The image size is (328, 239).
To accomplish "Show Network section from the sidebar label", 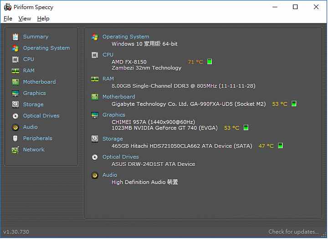I will coord(34,149).
